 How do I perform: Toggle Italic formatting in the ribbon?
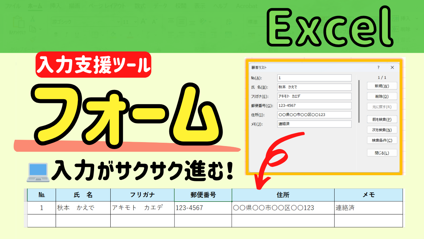[x=66, y=34]
